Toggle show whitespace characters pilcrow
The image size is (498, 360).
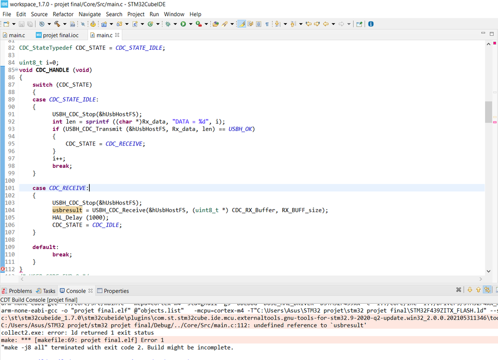[267, 24]
